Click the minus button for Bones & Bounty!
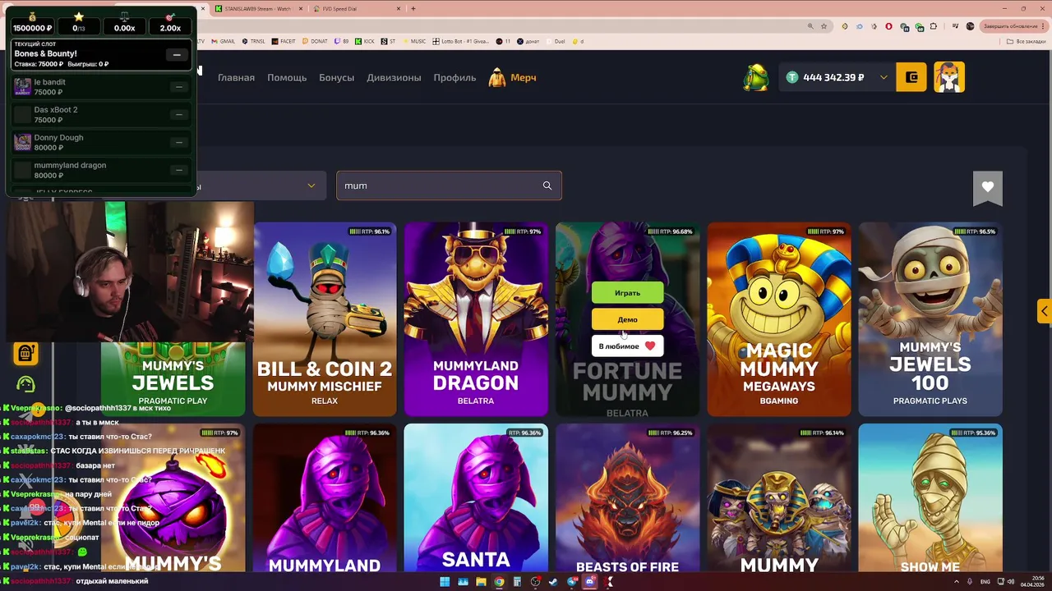 click(177, 55)
